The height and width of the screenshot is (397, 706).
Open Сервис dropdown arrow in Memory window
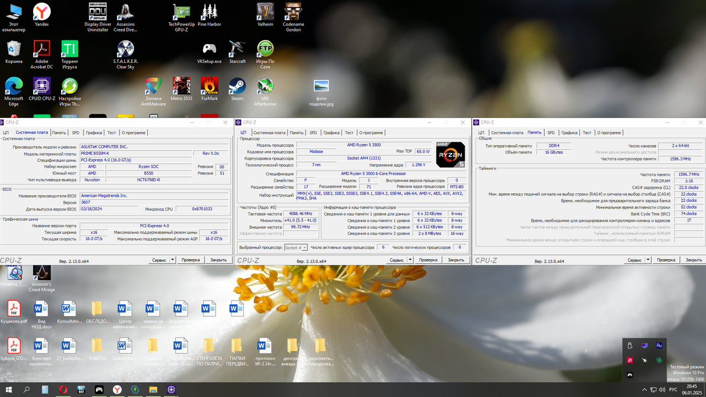point(647,260)
